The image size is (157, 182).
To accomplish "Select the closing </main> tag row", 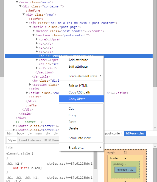I will (x=25, y=114).
